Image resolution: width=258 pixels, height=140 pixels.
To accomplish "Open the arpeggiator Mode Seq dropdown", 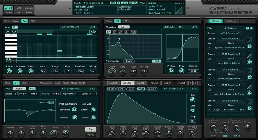I will (43, 71).
